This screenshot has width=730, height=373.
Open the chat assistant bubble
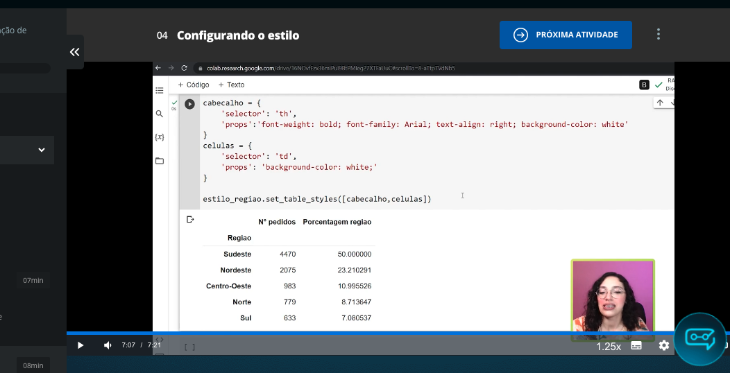(700, 338)
